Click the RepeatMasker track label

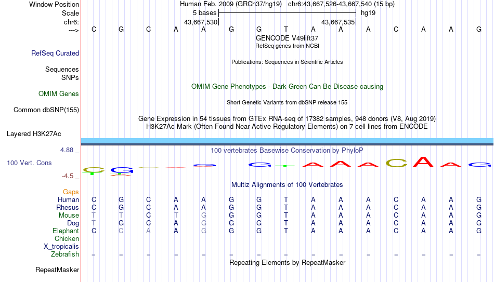pyautogui.click(x=57, y=270)
